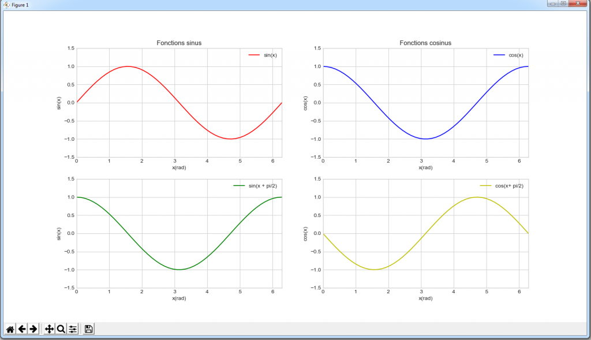The width and height of the screenshot is (591, 340).
Task: Click the red sin(x) legend line
Action: (254, 55)
